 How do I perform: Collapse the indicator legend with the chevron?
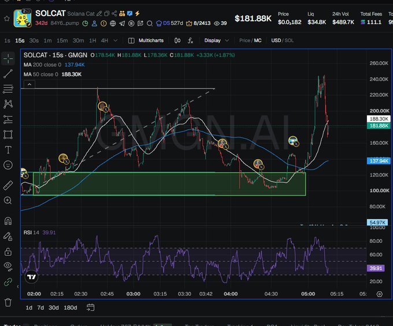coord(29,84)
